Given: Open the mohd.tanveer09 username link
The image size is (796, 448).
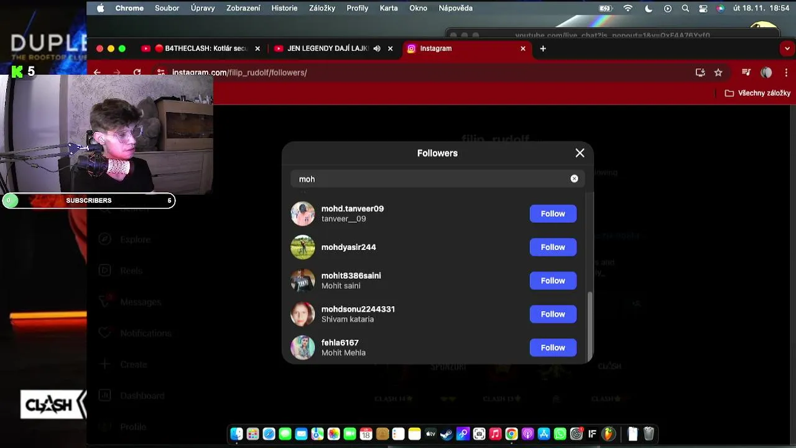Looking at the screenshot, I should coord(353,209).
